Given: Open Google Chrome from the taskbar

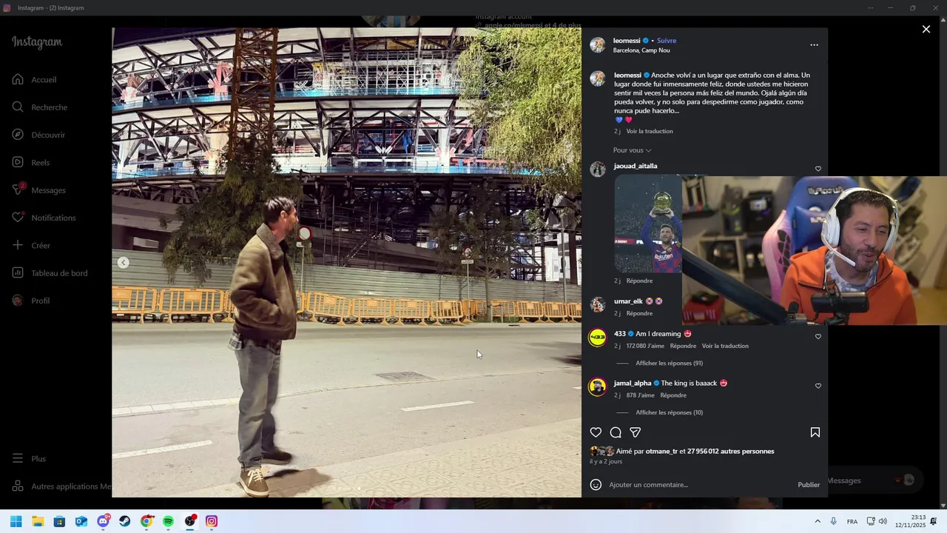Looking at the screenshot, I should (x=146, y=521).
